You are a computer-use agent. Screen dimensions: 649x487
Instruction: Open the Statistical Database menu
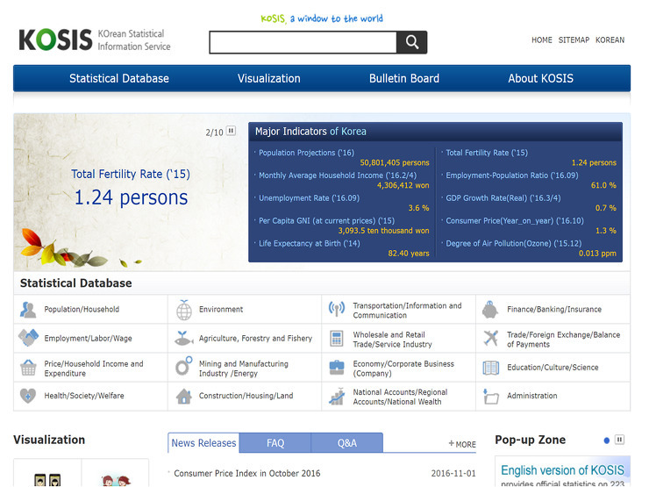[x=119, y=78]
